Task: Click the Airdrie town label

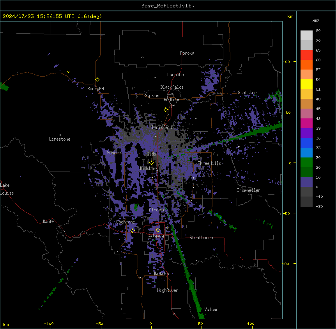Action: pos(157,210)
